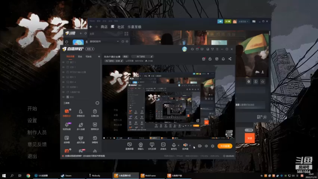The width and height of the screenshot is (318, 179).
Task: Select the first scene tab in the scenes panel
Action: [70, 56]
